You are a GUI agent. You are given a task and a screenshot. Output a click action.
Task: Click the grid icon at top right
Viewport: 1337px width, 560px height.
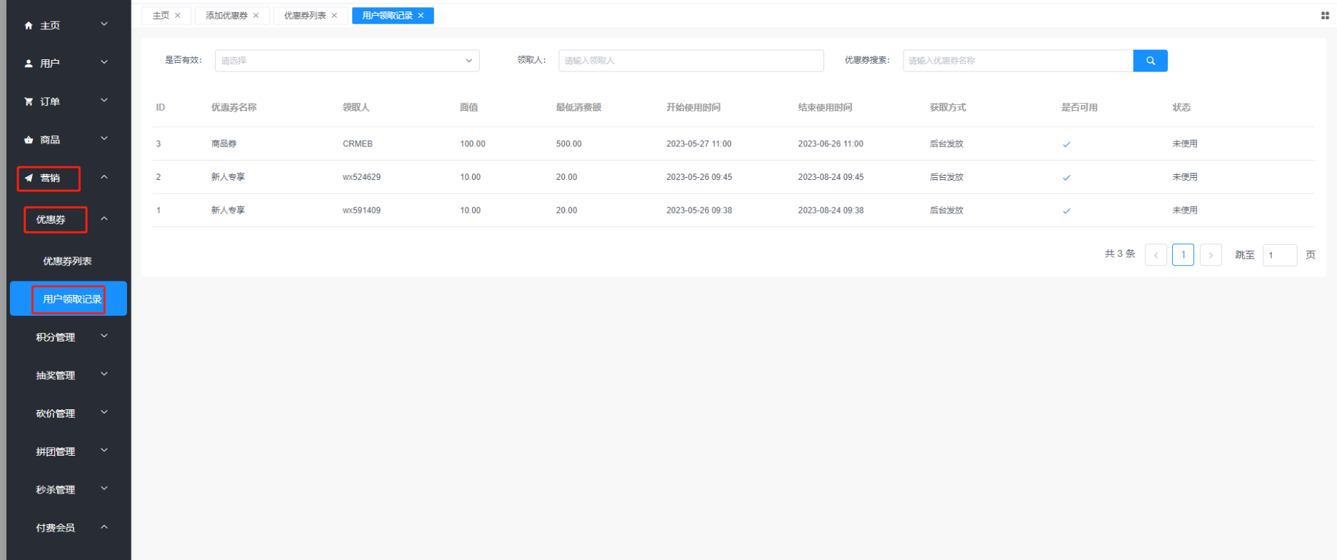1325,16
